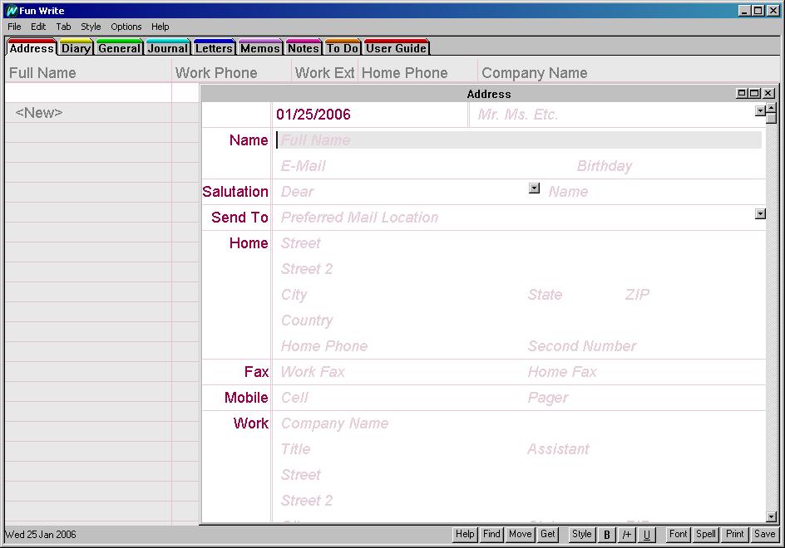Click the Help button in bottom toolbar
This screenshot has height=548, width=785.
click(x=465, y=534)
